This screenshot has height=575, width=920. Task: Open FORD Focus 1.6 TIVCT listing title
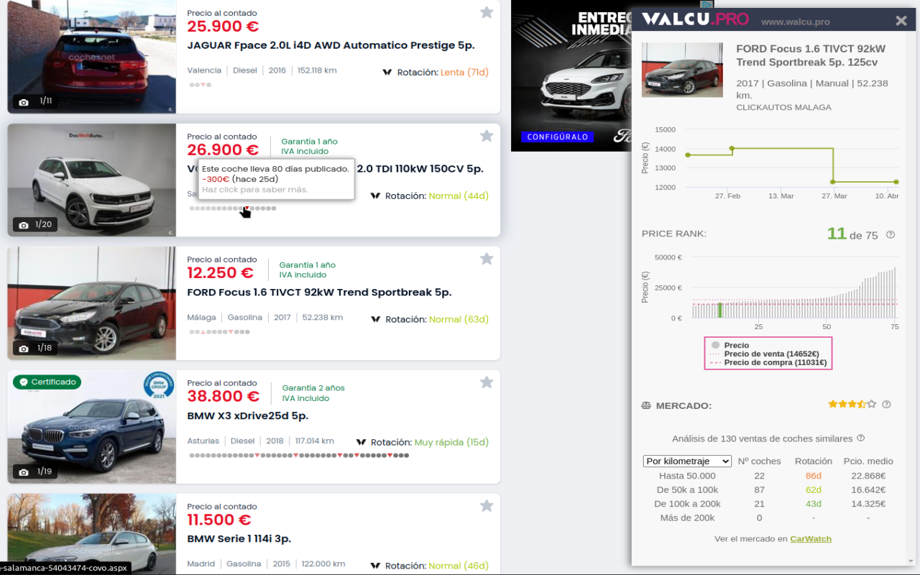tap(319, 293)
